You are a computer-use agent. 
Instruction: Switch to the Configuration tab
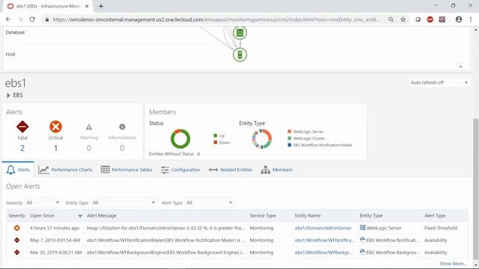click(x=180, y=170)
